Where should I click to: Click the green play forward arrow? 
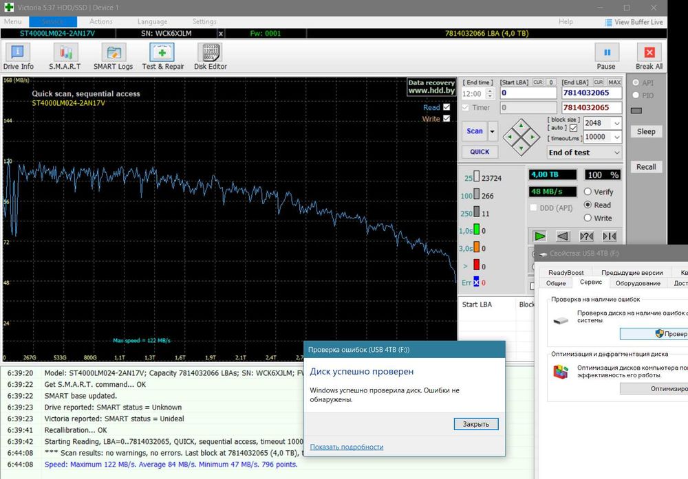coord(540,236)
